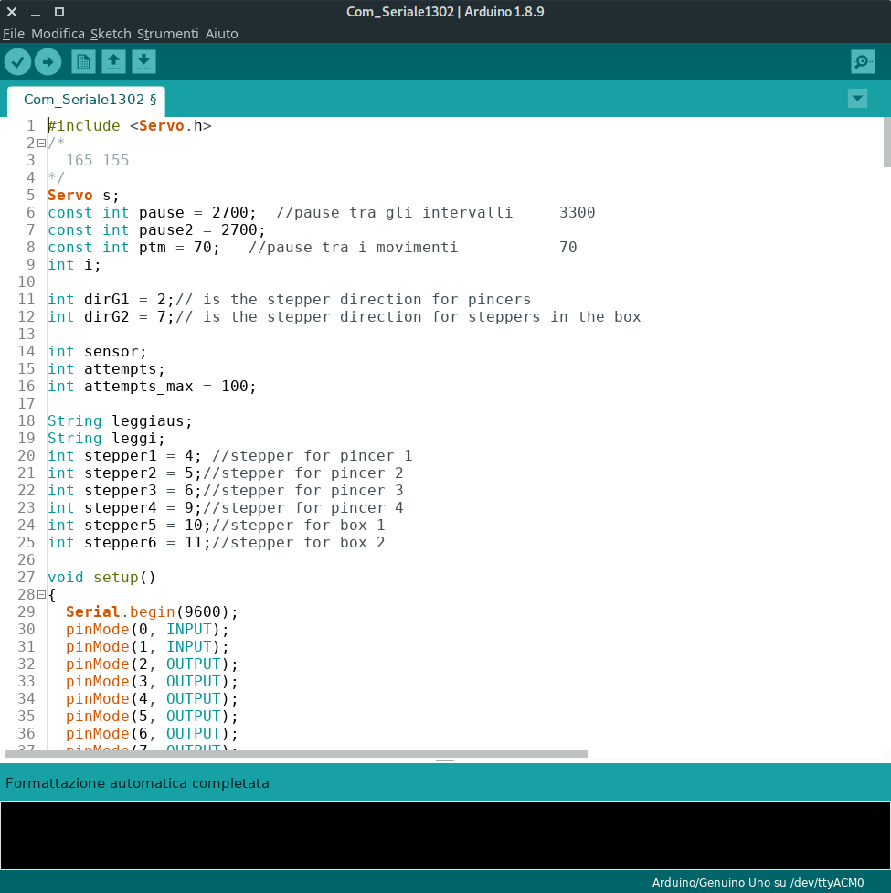Click the '3300' value after pause comment
This screenshot has height=893, width=891.
pos(578,212)
